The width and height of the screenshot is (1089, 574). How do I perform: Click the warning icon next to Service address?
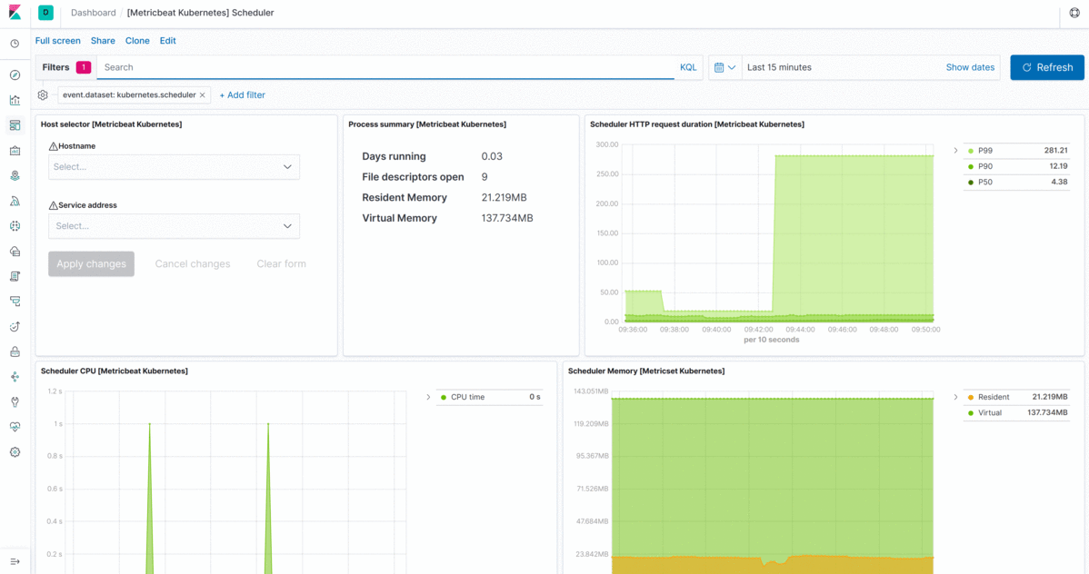pos(53,205)
